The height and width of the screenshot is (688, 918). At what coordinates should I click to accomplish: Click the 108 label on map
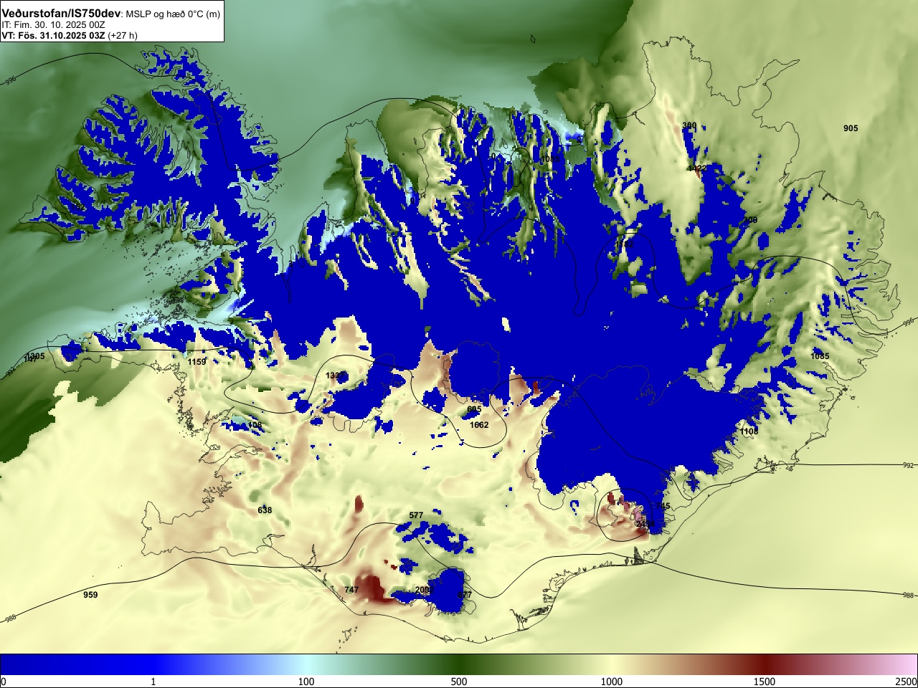coord(254,425)
